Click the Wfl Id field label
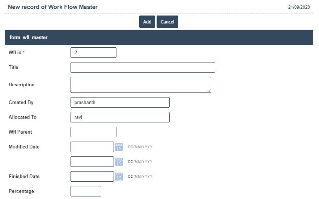Image resolution: width=319 pixels, height=199 pixels. click(x=15, y=53)
